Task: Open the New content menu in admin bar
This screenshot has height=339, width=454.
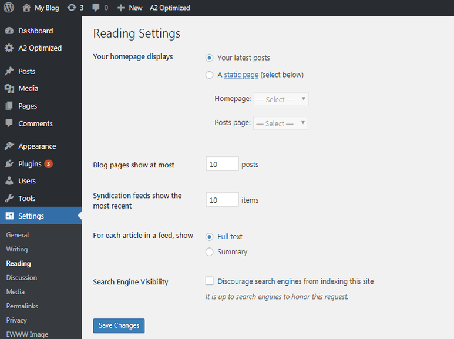Action: coord(130,8)
